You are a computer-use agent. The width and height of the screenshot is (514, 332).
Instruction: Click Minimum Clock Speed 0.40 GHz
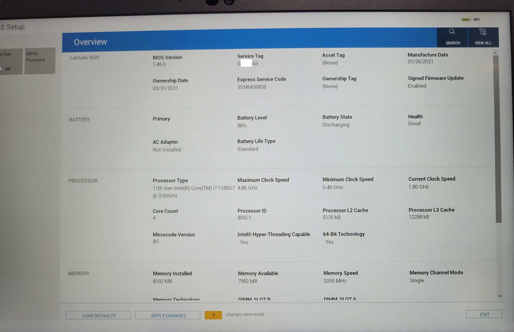click(x=333, y=187)
